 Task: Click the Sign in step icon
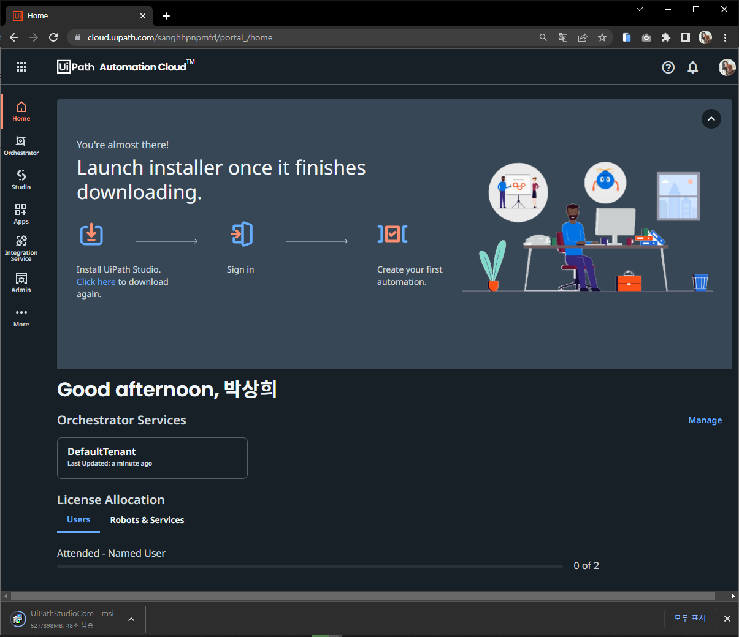coord(242,234)
